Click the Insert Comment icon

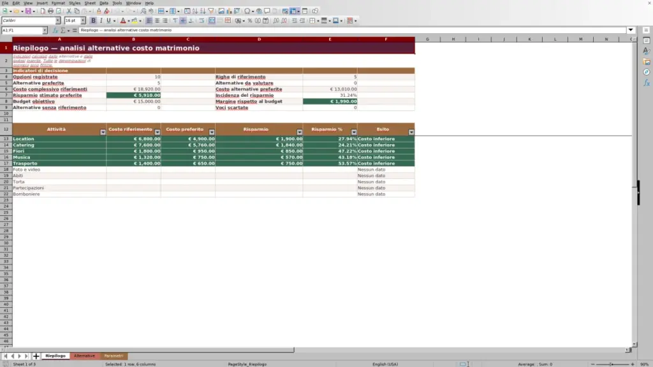tap(267, 11)
